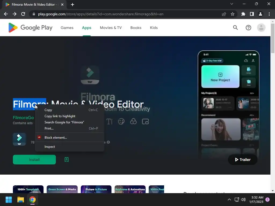The image size is (275, 206).
Task: Click the scrollbar down arrow
Action: [x=273, y=191]
